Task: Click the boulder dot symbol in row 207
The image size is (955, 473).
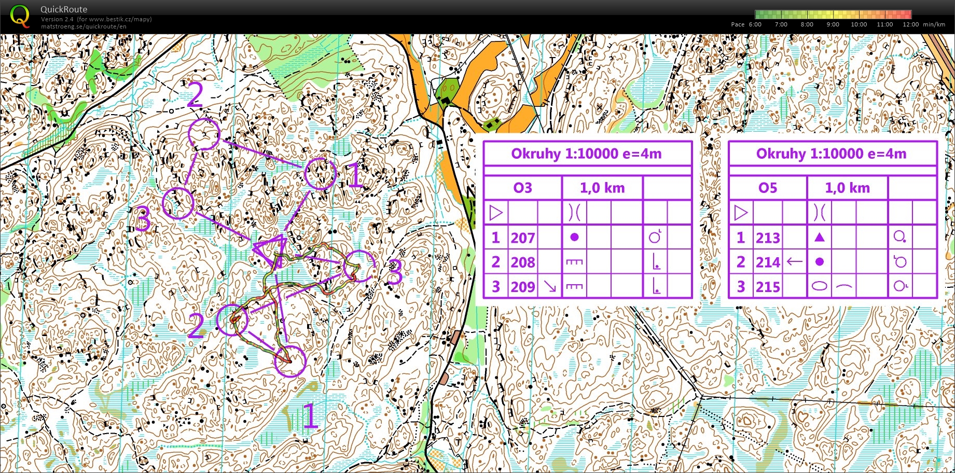Action: (574, 238)
